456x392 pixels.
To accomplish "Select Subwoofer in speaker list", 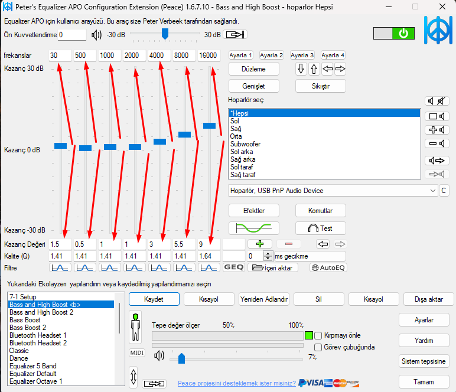I will point(324,144).
